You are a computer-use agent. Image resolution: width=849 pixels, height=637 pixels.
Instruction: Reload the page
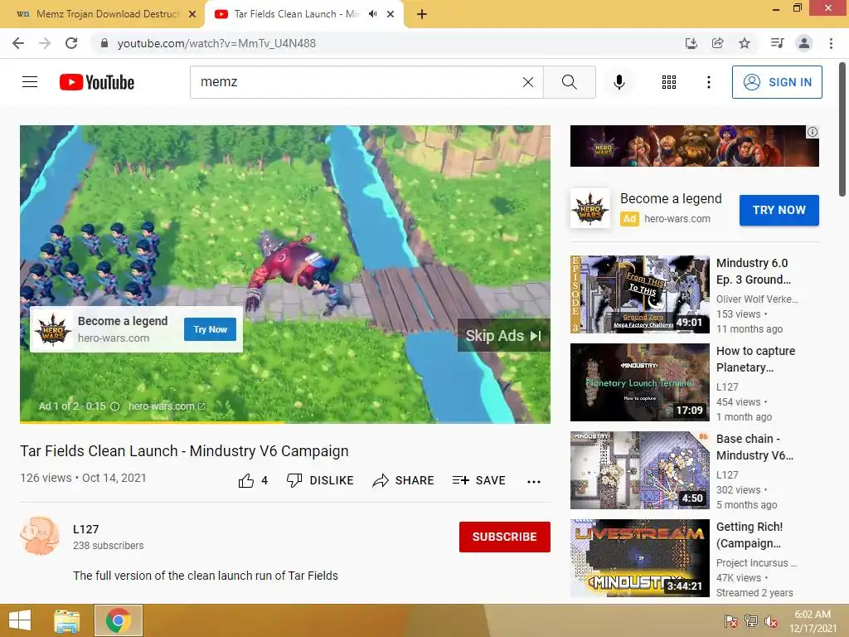tap(71, 43)
